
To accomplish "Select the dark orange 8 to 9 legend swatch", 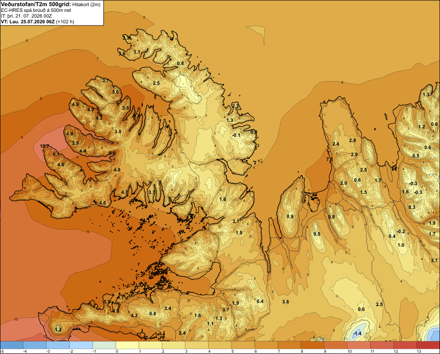I will tap(312, 345).
